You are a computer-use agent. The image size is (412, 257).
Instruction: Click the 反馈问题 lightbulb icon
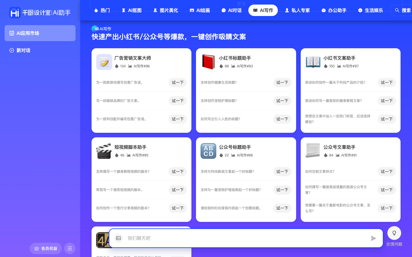(x=394, y=233)
